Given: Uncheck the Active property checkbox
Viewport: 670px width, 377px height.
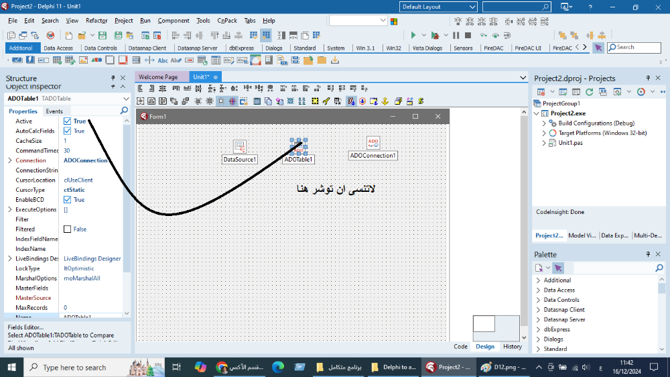Looking at the screenshot, I should [67, 121].
